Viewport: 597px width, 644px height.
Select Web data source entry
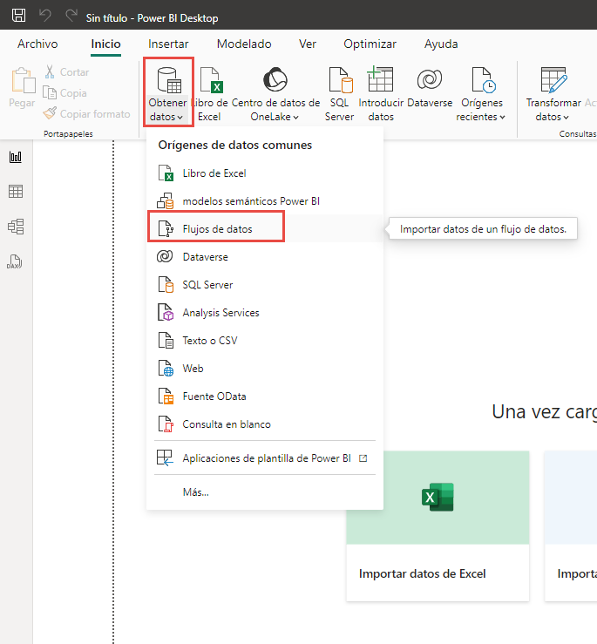coord(265,369)
